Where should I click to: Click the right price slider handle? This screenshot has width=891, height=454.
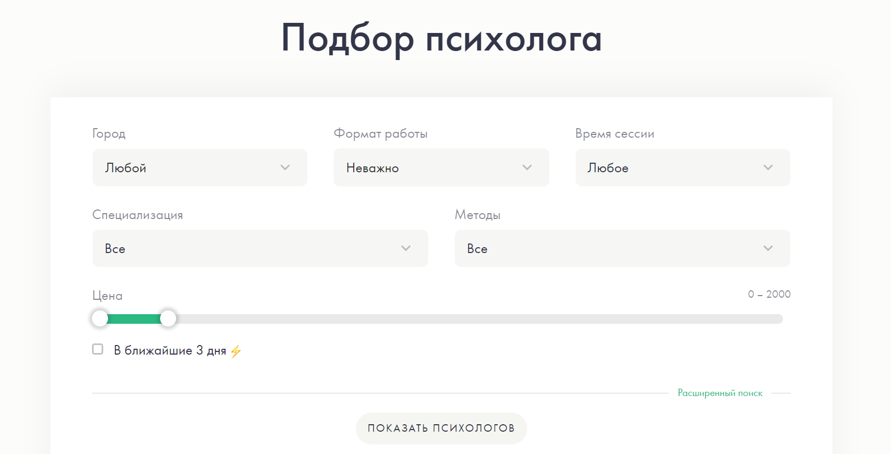[x=168, y=318]
